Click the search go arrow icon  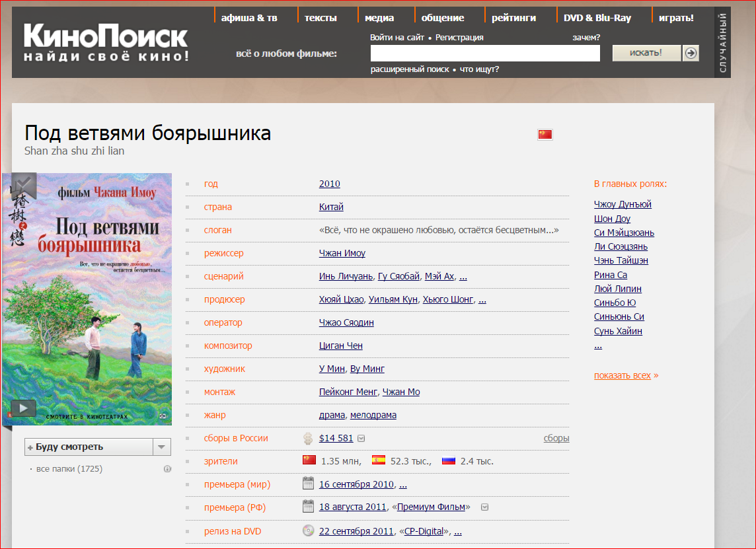(691, 53)
